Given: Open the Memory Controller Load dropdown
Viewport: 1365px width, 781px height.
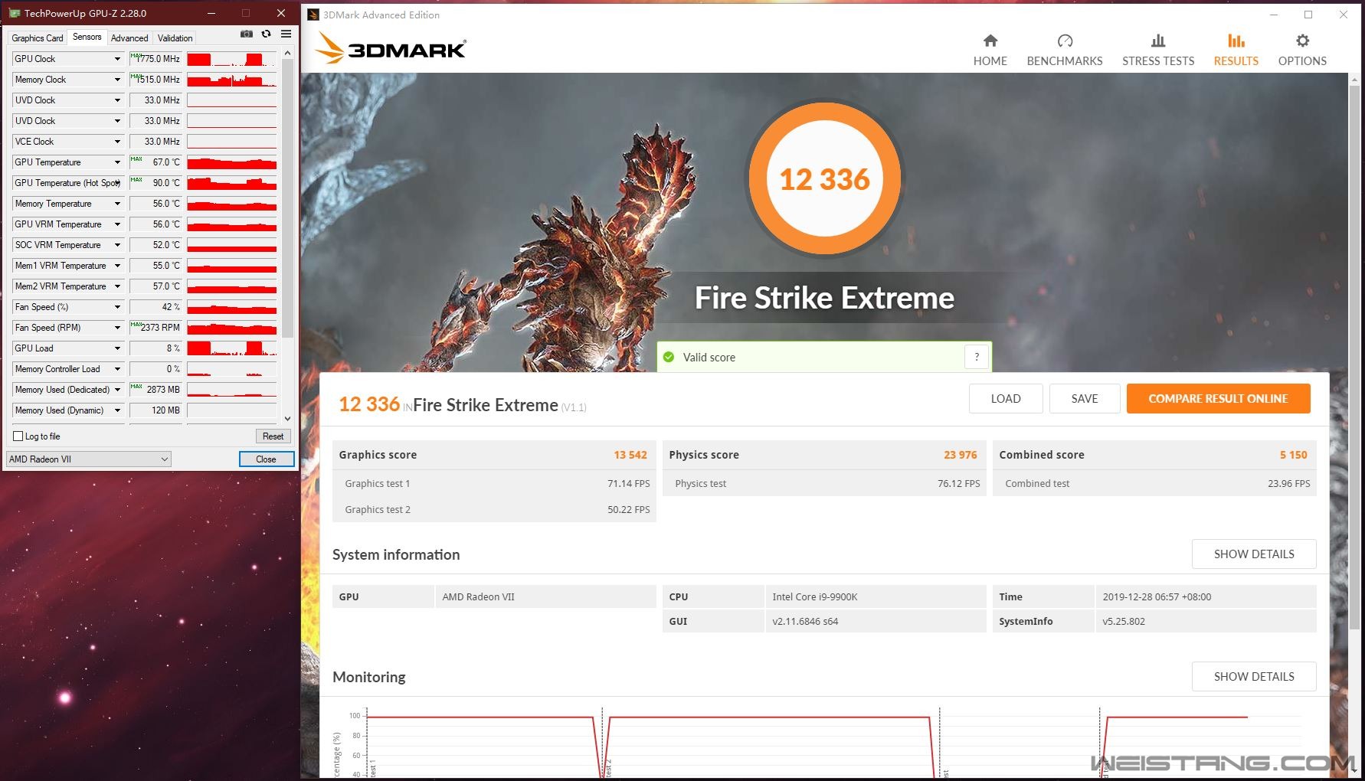Looking at the screenshot, I should (117, 369).
